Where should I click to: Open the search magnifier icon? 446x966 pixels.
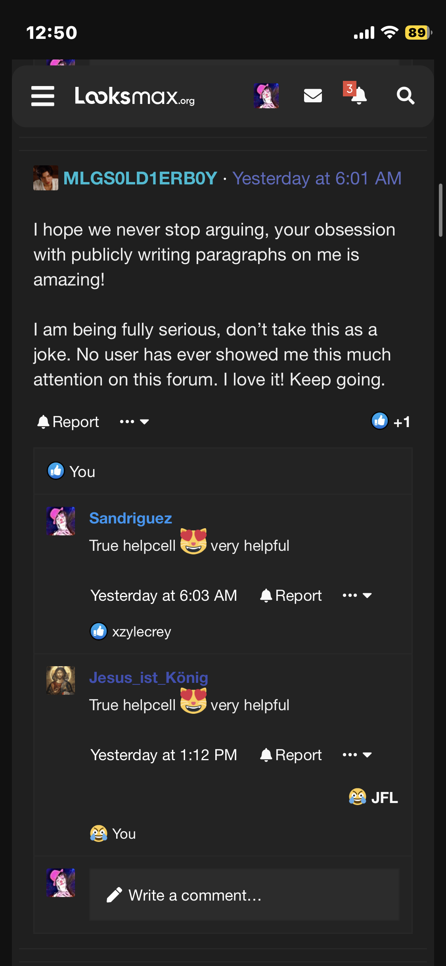click(405, 96)
